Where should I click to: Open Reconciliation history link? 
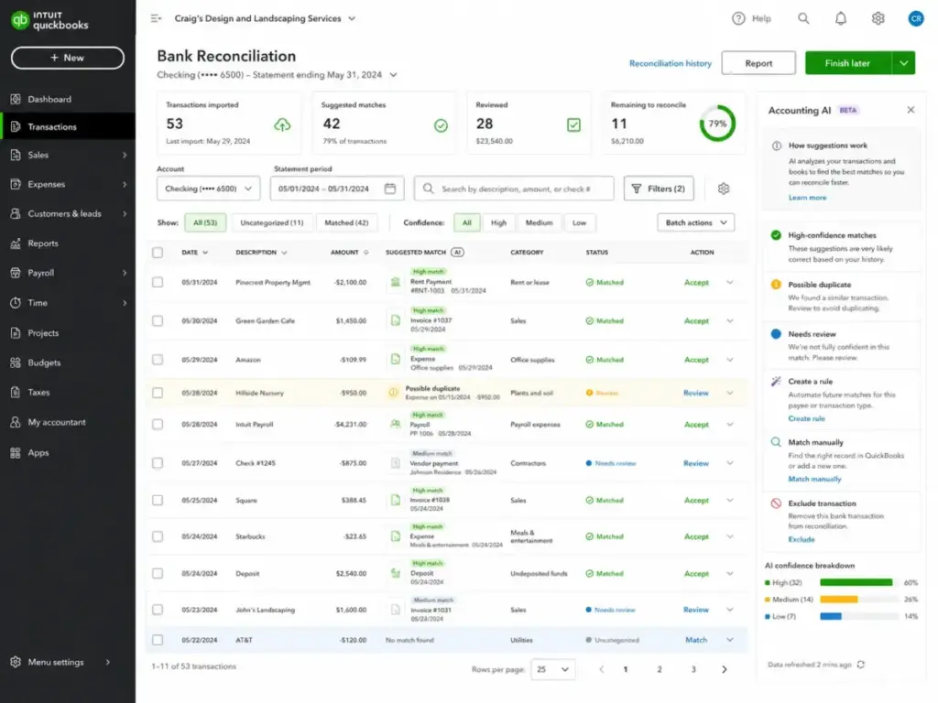(x=670, y=63)
